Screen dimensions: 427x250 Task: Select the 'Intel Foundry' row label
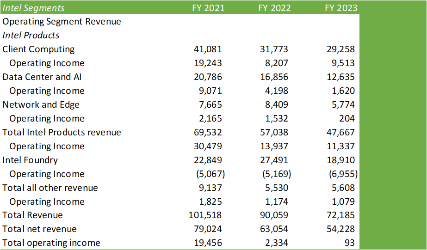pyautogui.click(x=30, y=160)
